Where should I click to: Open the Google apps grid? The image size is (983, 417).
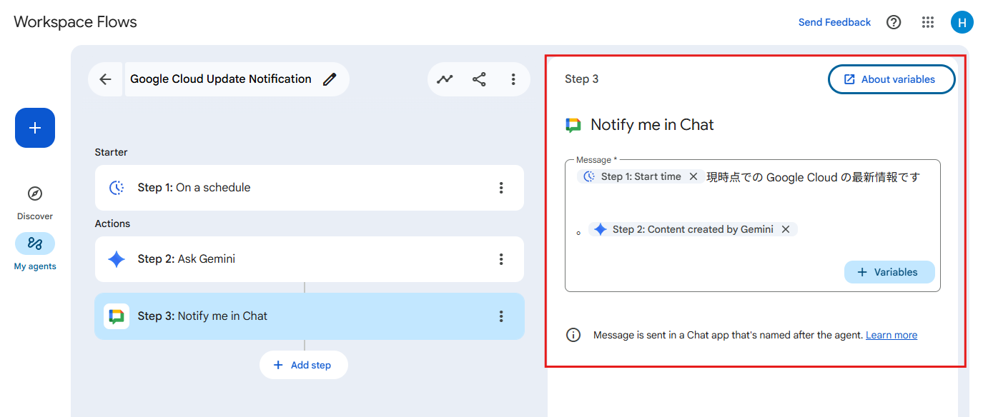(928, 22)
